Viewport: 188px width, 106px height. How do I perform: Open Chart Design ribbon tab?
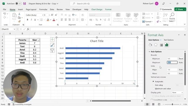point(97,9)
